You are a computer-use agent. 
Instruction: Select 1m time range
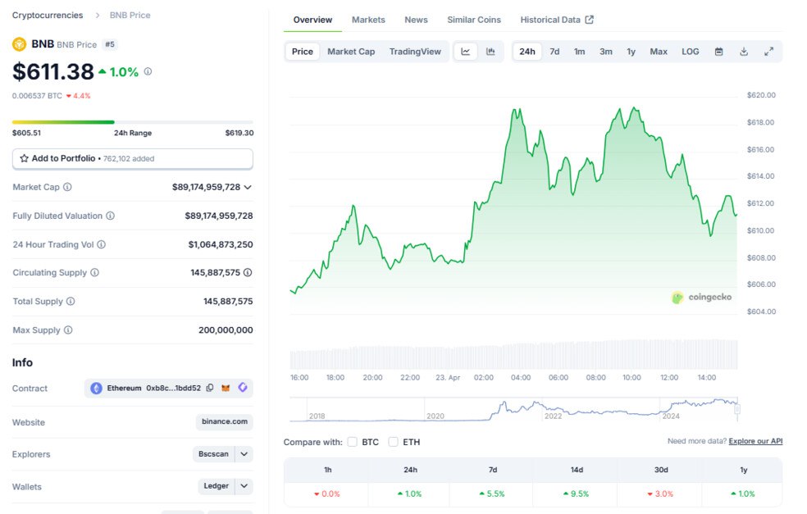(580, 52)
